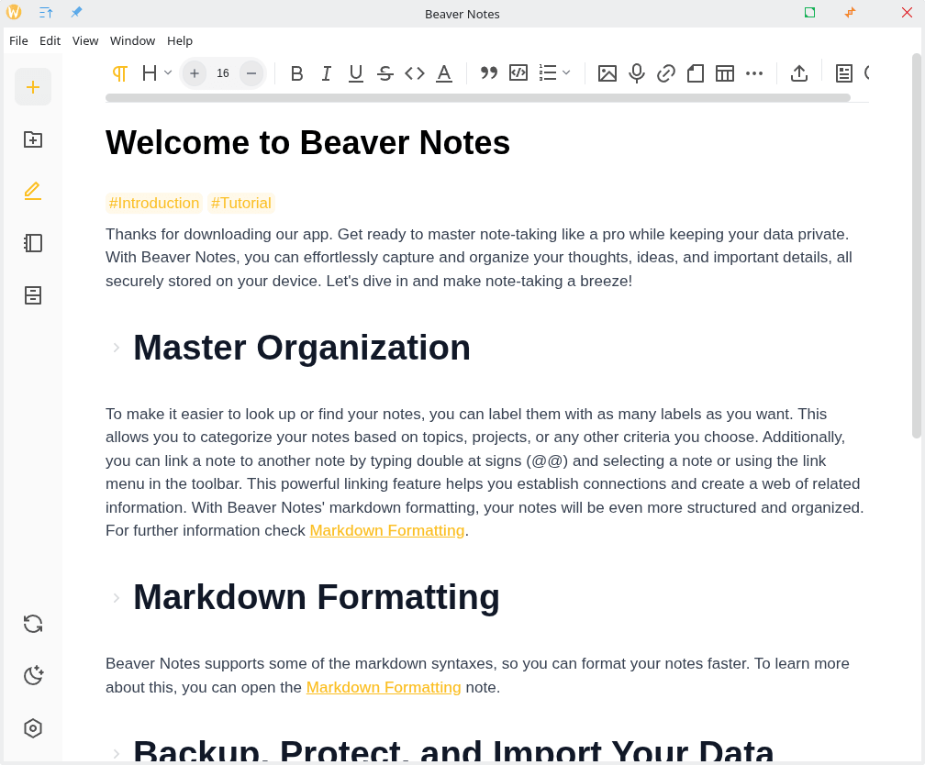Open the Edit menu
Image resolution: width=925 pixels, height=765 pixels.
50,40
